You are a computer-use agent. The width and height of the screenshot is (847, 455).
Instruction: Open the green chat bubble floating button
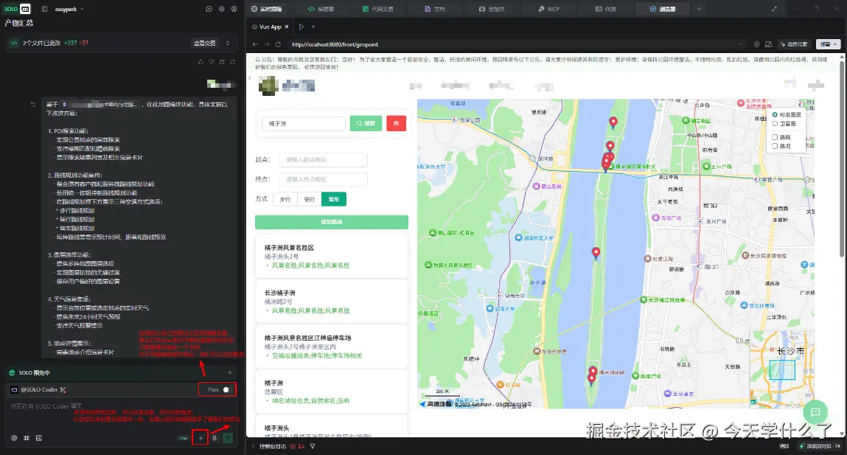tap(815, 412)
